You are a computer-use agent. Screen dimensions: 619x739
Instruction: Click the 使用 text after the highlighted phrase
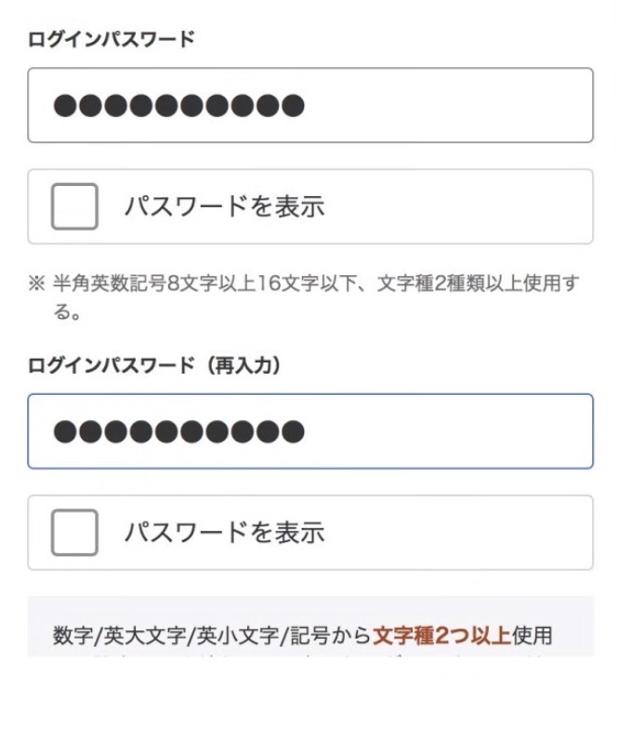[x=532, y=636]
